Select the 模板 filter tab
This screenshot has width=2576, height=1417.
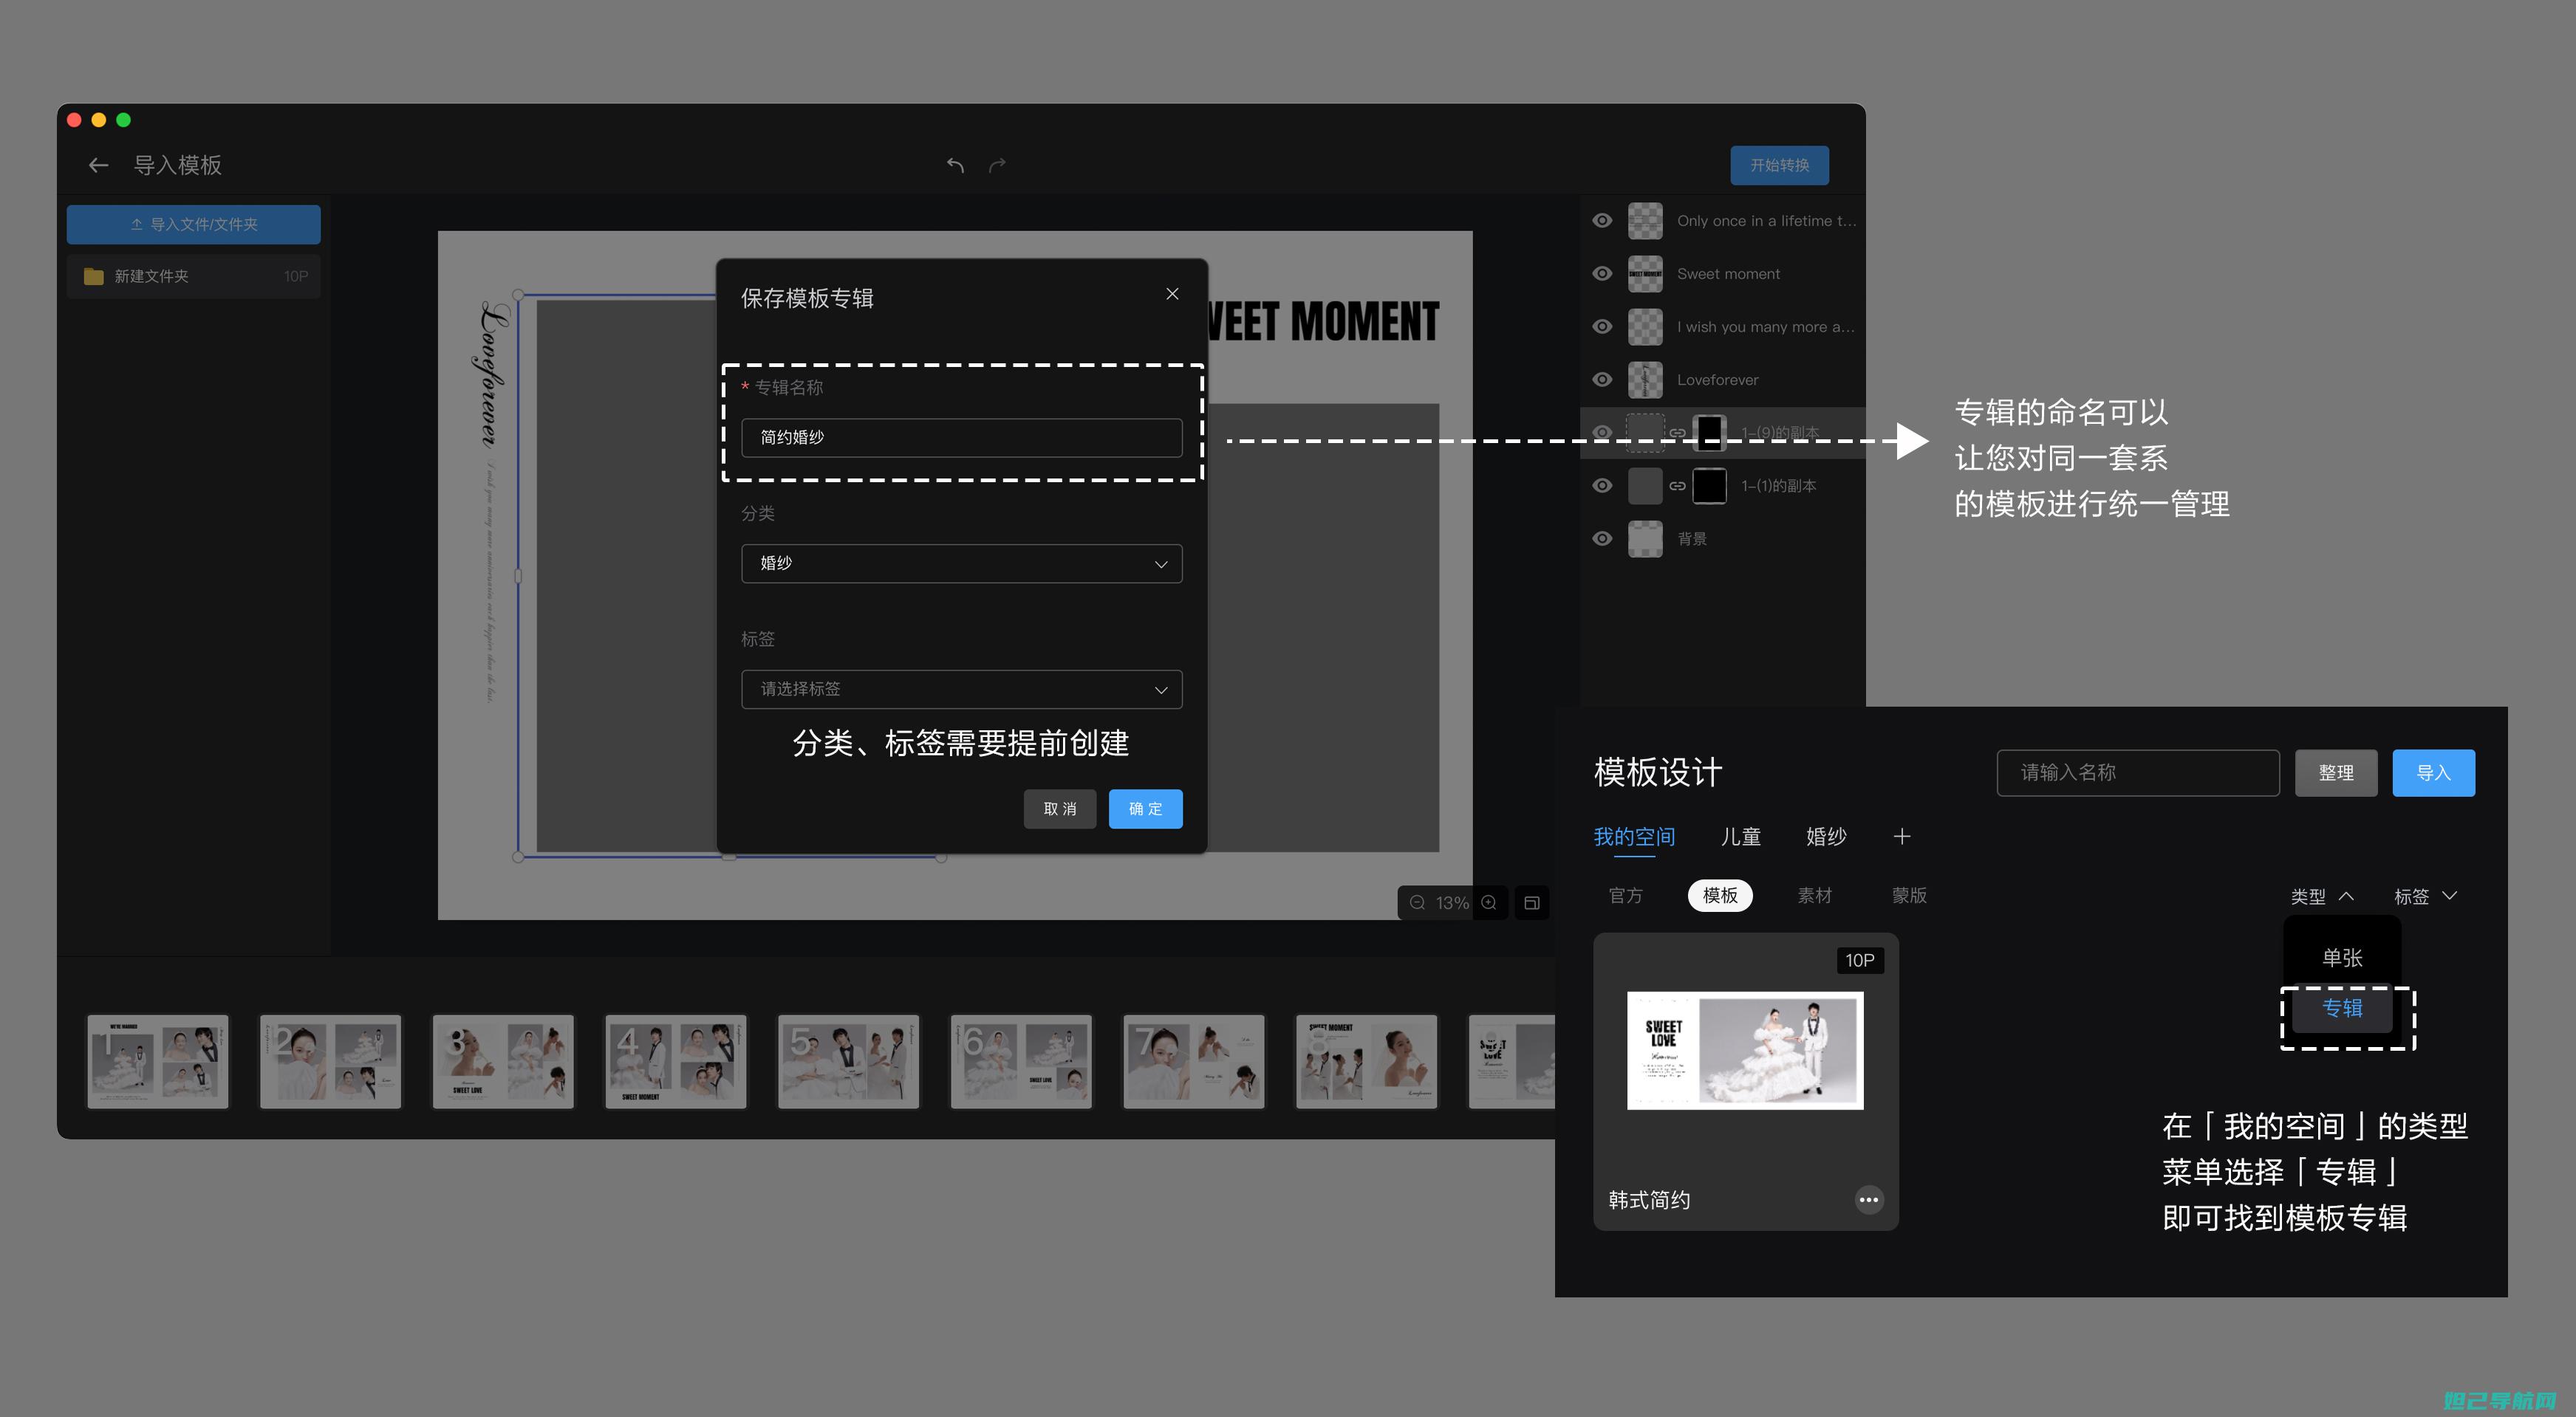tap(1720, 896)
